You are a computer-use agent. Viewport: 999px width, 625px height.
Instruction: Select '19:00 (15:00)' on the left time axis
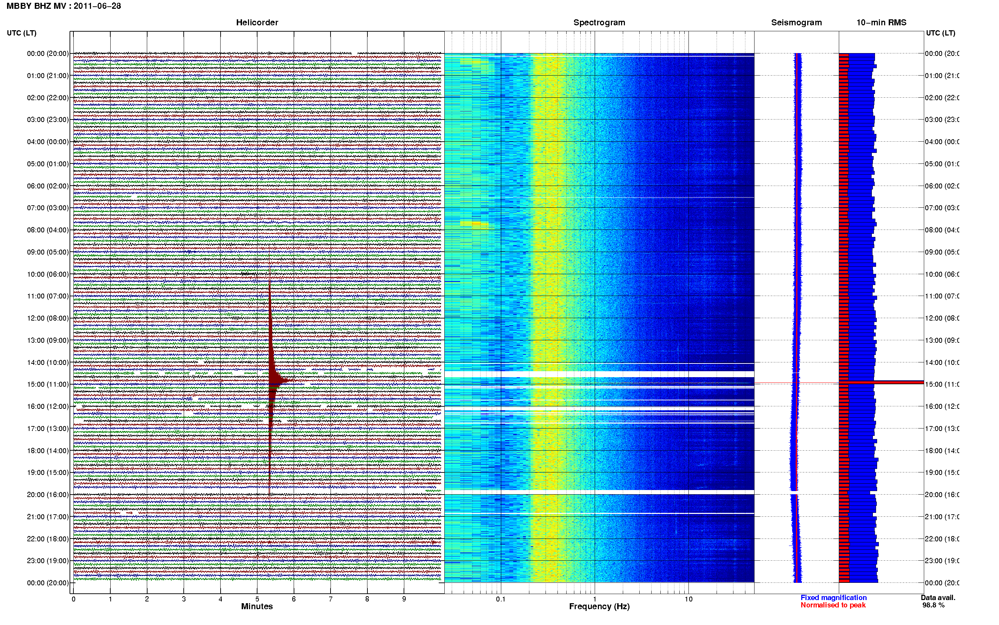[x=48, y=472]
